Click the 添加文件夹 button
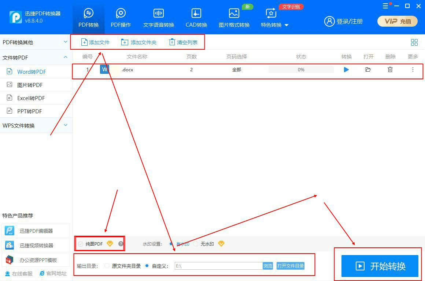 pos(139,42)
